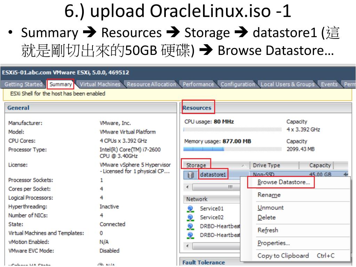356x267 pixels.
Task: Select Delete in the context menu
Action: pyautogui.click(x=267, y=218)
